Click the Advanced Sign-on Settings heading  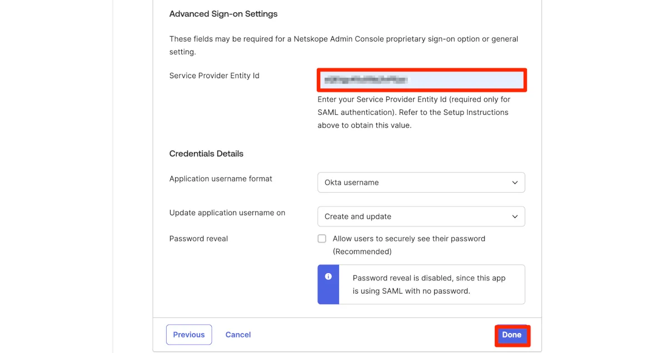tap(223, 13)
